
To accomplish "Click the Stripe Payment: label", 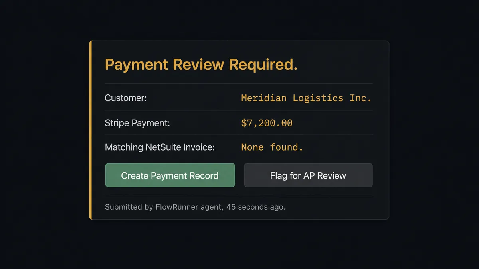I will [x=137, y=123].
